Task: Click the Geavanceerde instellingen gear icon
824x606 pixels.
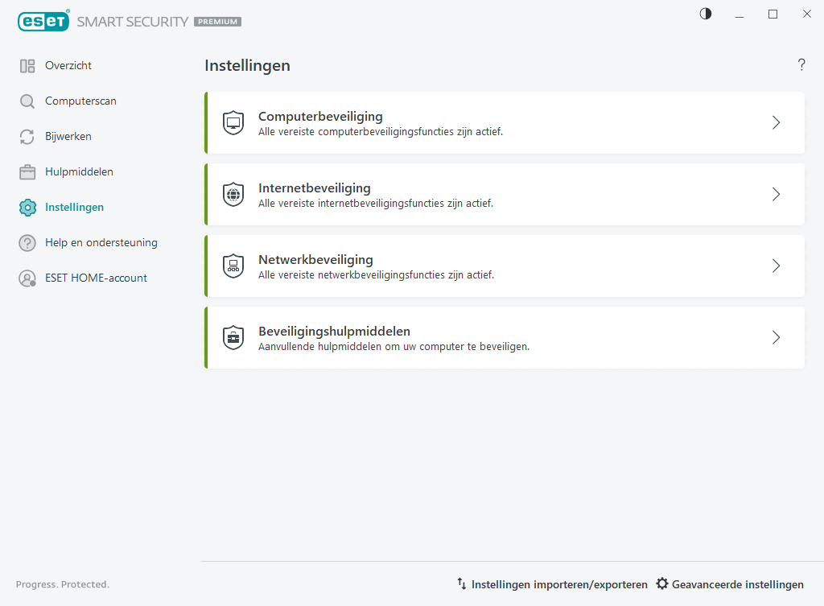Action: coord(662,584)
